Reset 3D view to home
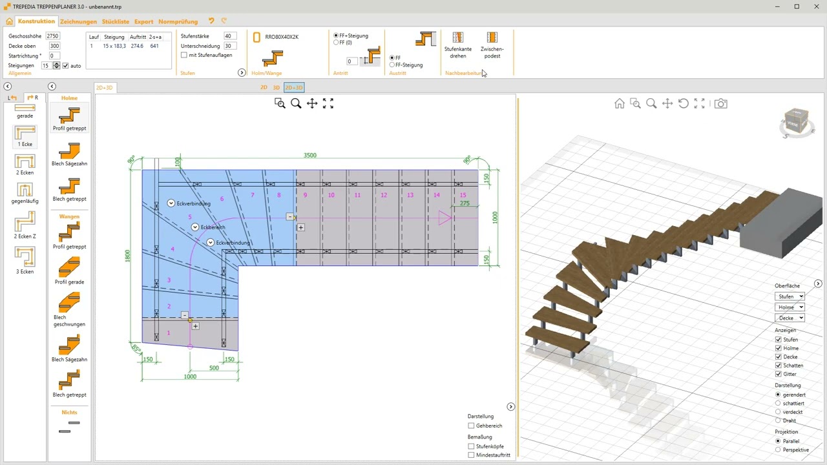This screenshot has width=827, height=465. 620,103
